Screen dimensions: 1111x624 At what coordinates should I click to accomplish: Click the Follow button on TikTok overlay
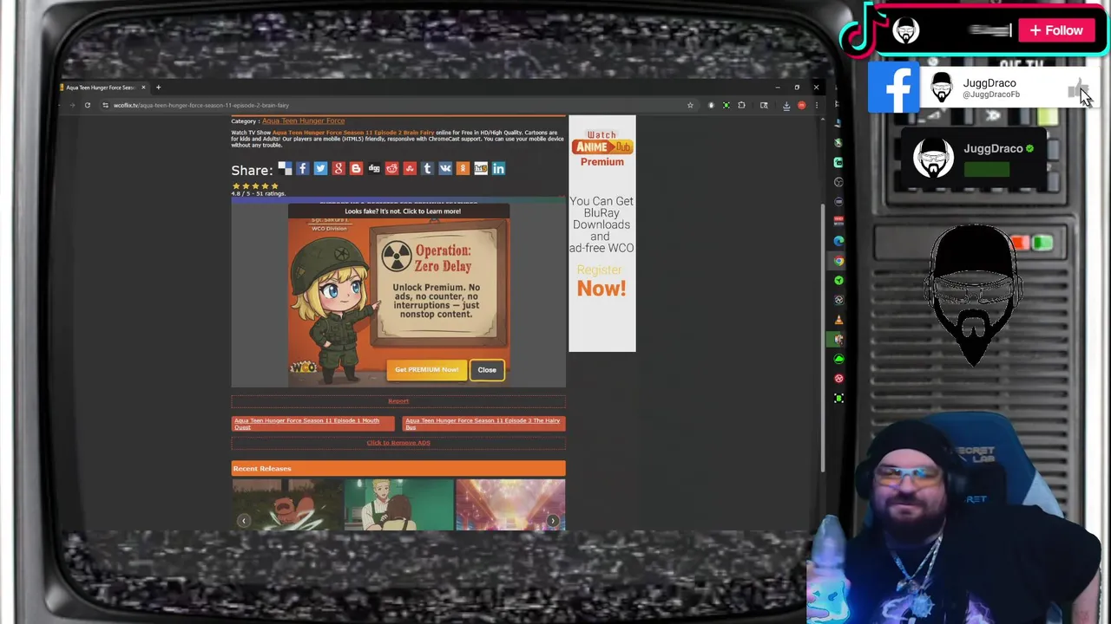(1056, 30)
